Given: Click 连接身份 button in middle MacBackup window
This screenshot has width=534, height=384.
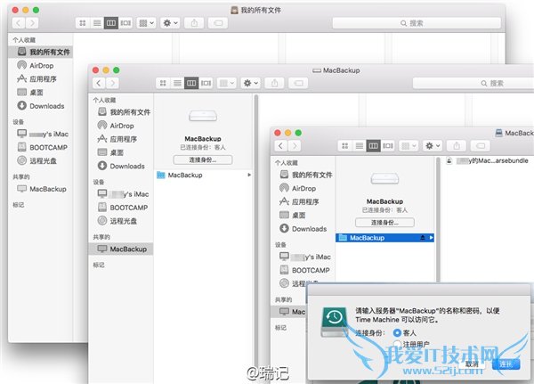Looking at the screenshot, I should pyautogui.click(x=203, y=159).
